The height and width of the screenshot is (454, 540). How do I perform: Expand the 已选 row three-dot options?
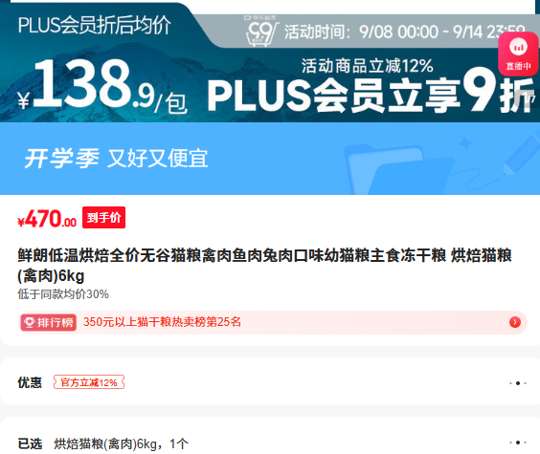pos(518,443)
